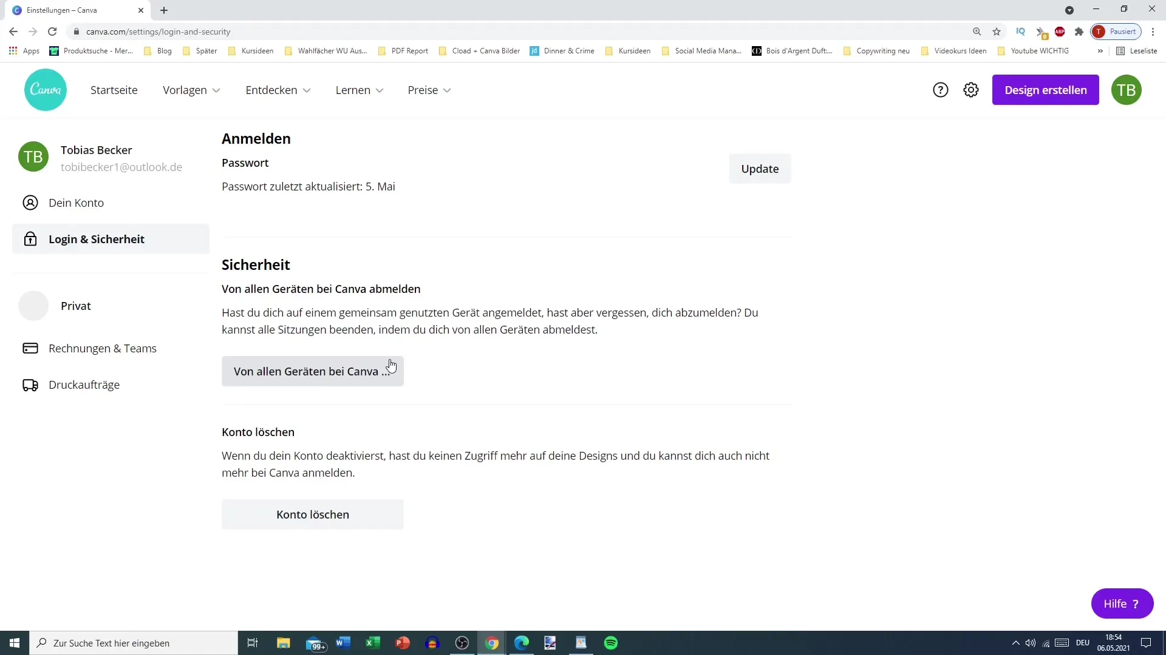1166x655 pixels.
Task: Open Word from the taskbar
Action: pos(343,643)
